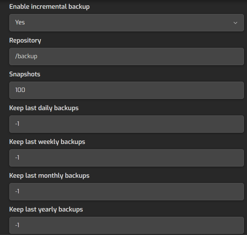247x235 pixels.
Task: Click the '-1' value in monthly backups field
Action: pyautogui.click(x=18, y=192)
